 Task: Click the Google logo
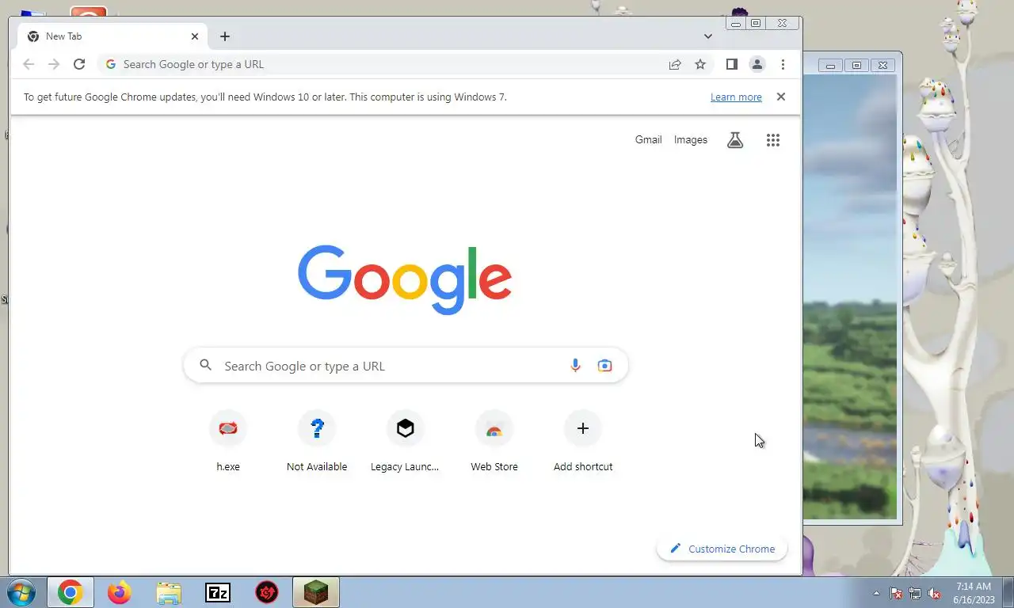pyautogui.click(x=405, y=279)
